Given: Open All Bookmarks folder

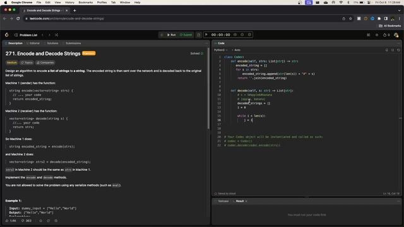Looking at the screenshot, I should pyautogui.click(x=390, y=26).
